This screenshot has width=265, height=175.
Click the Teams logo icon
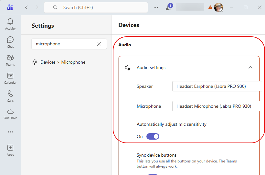click(x=10, y=7)
